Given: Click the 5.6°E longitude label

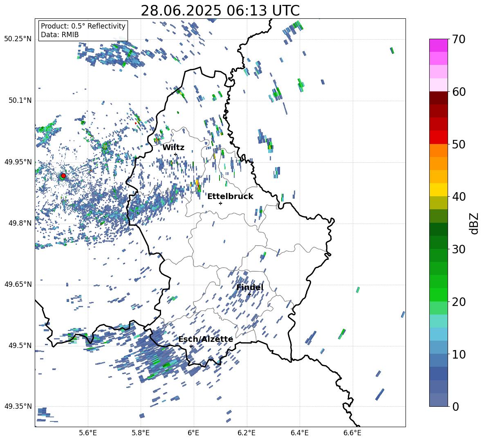Looking at the screenshot, I should click(88, 433).
